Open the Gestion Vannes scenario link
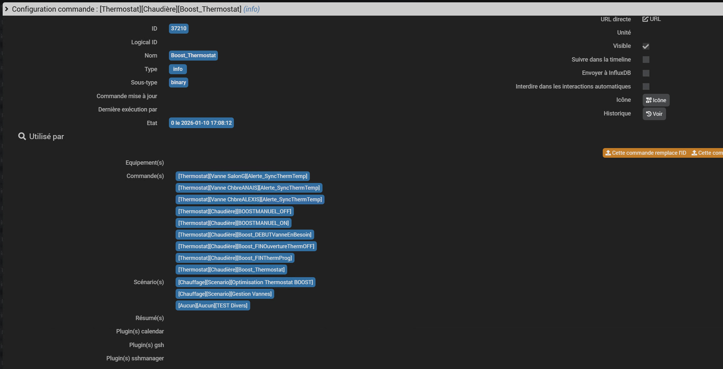 (x=225, y=294)
